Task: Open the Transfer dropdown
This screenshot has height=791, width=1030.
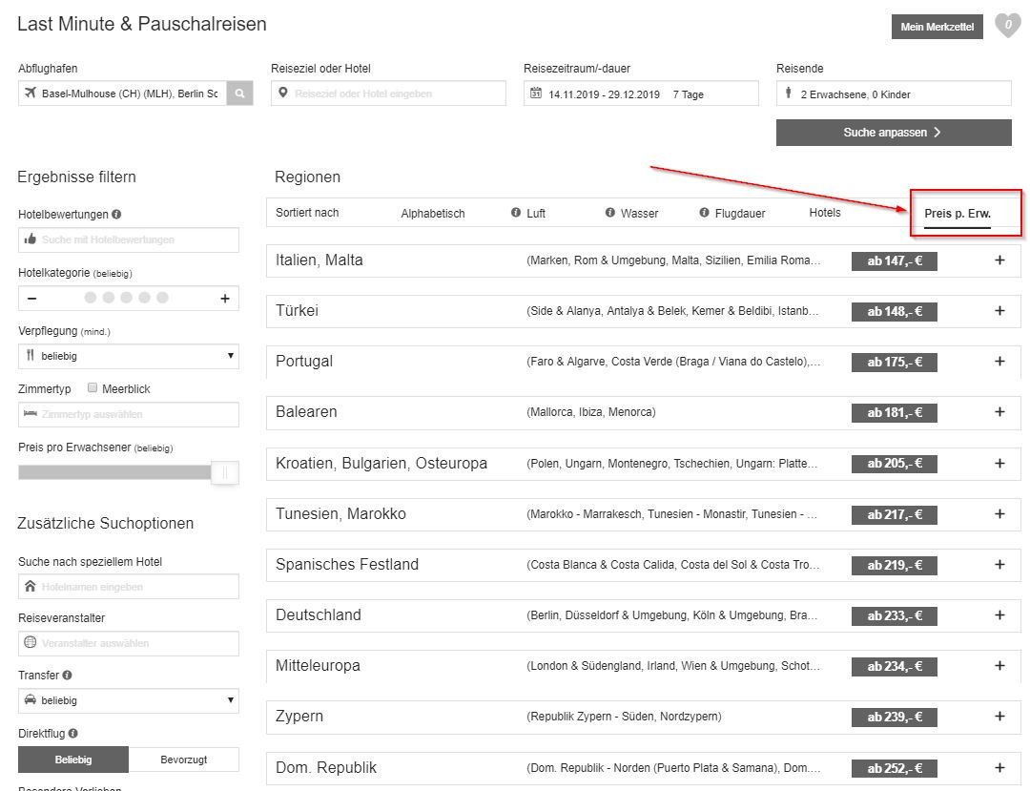Action: [129, 700]
